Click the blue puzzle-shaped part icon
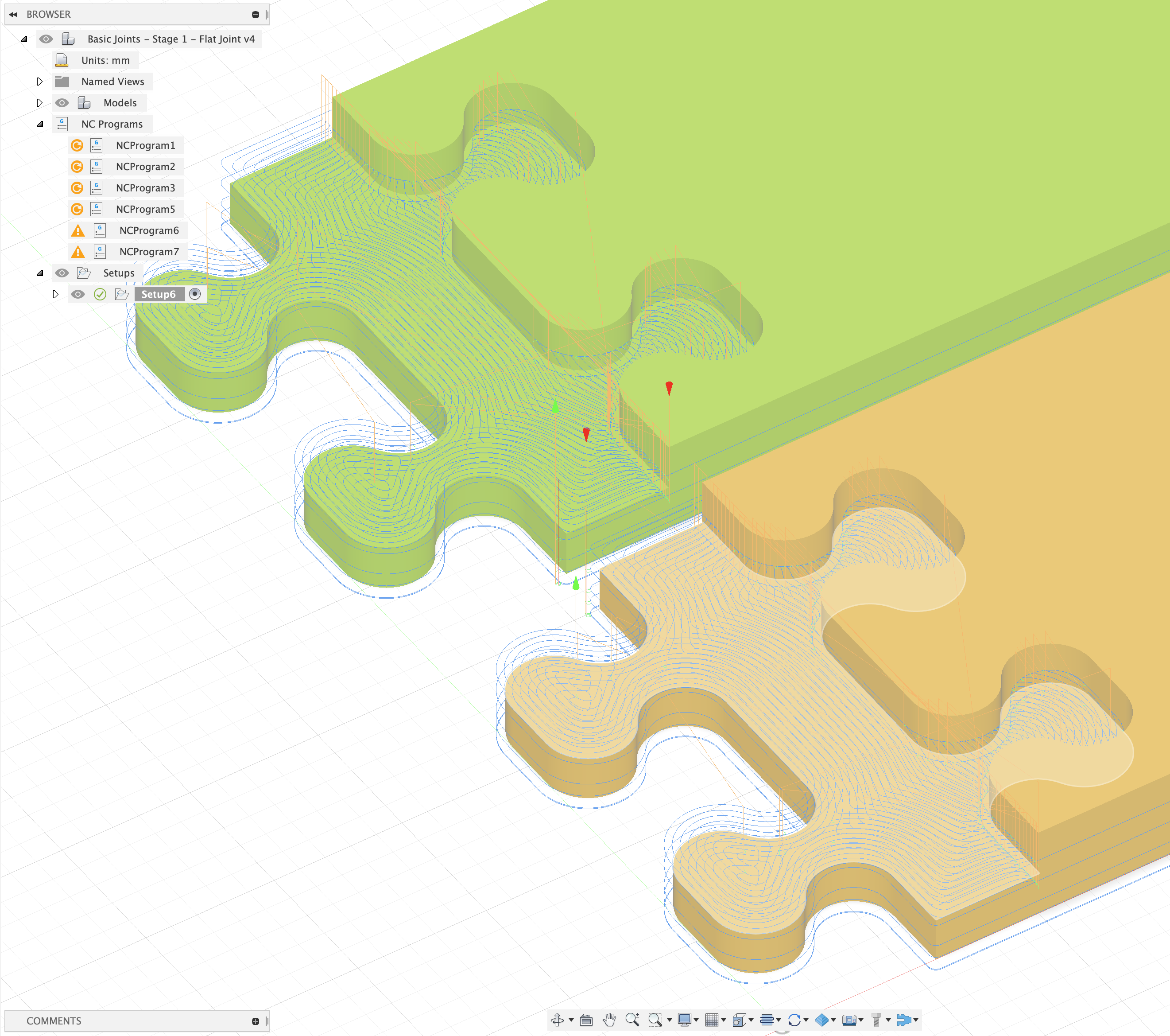This screenshot has width=1170, height=1036. 904,1020
